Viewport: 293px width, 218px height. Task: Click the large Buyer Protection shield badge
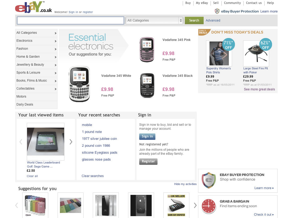[209, 180]
